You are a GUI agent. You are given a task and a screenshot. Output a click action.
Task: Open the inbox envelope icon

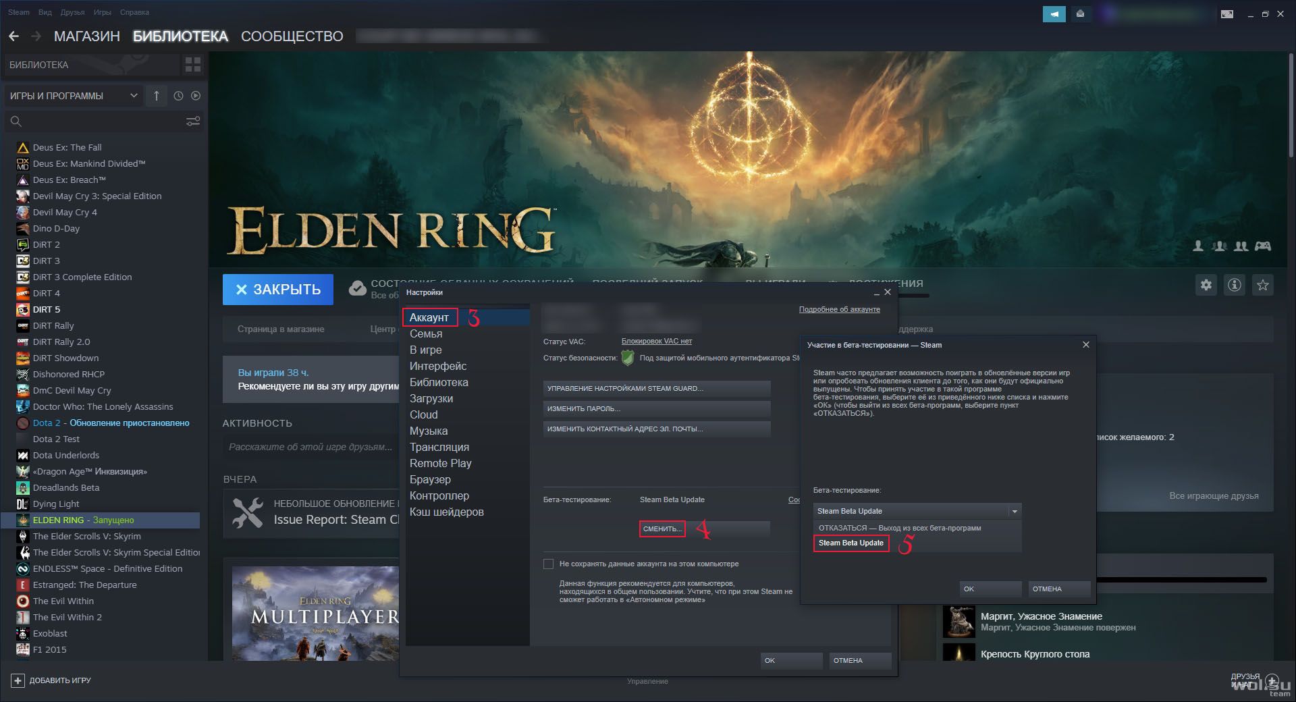coord(1080,13)
